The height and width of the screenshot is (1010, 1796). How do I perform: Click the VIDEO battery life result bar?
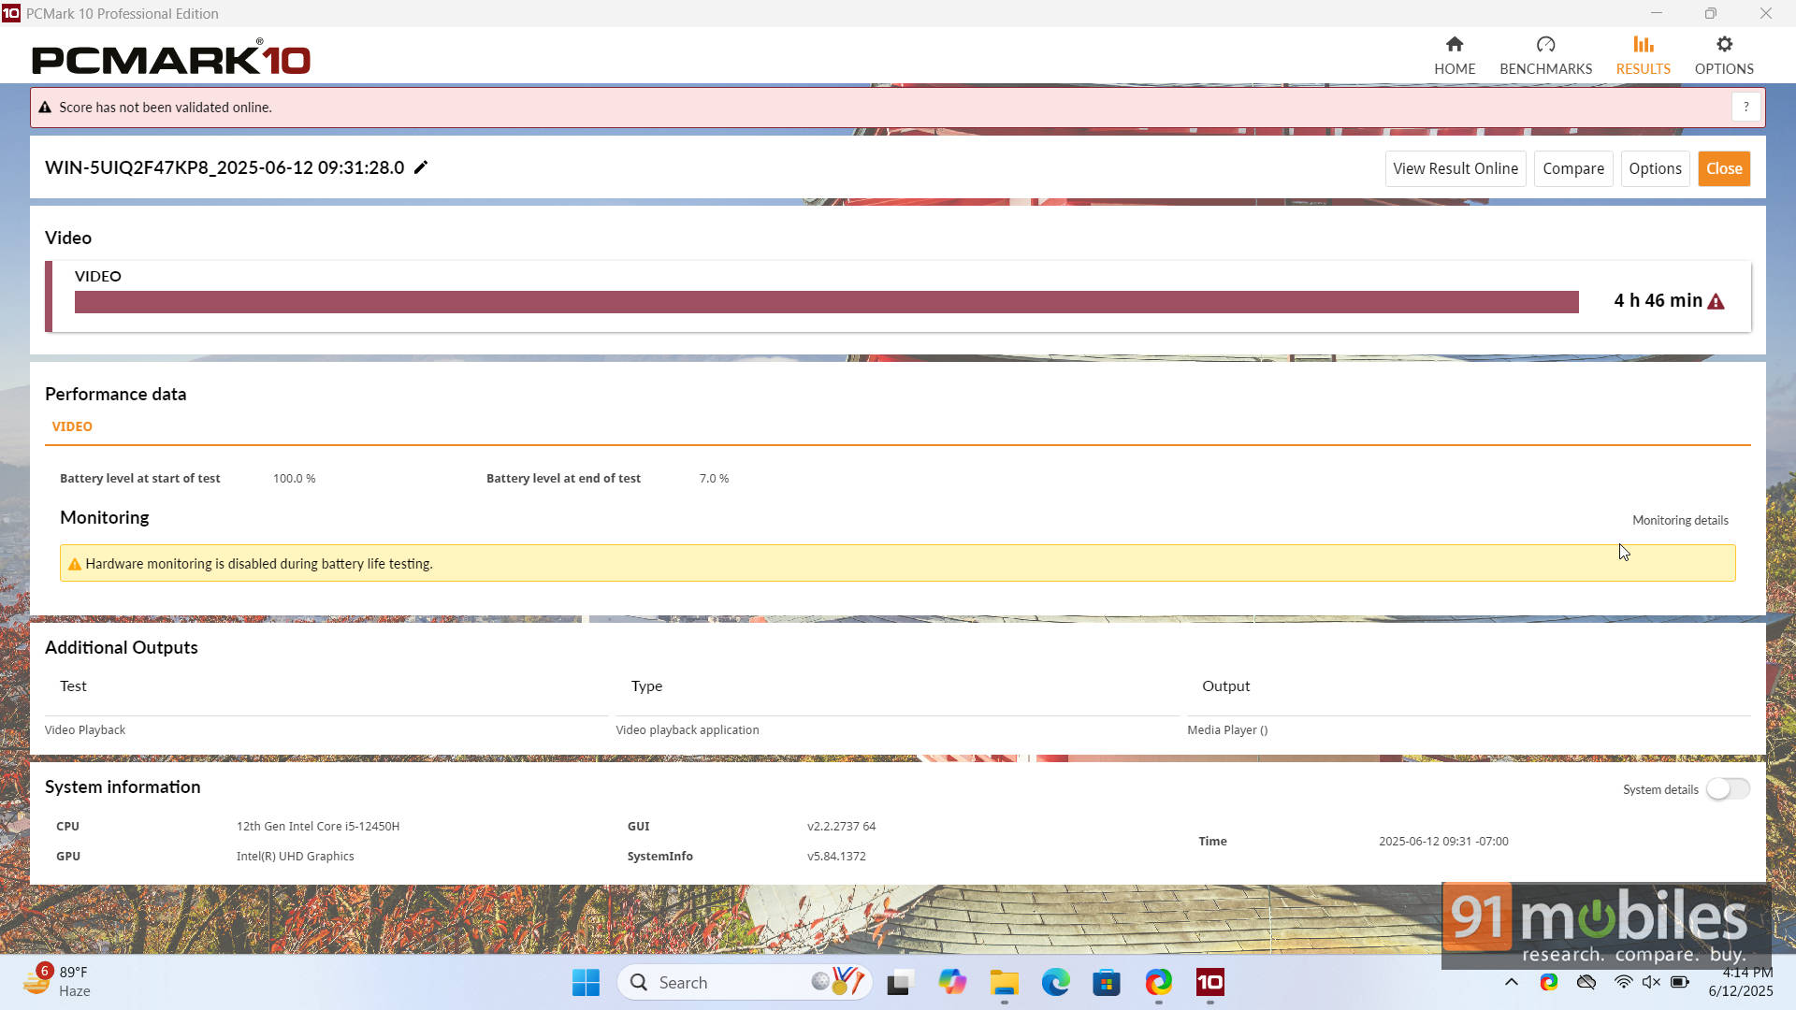point(827,302)
